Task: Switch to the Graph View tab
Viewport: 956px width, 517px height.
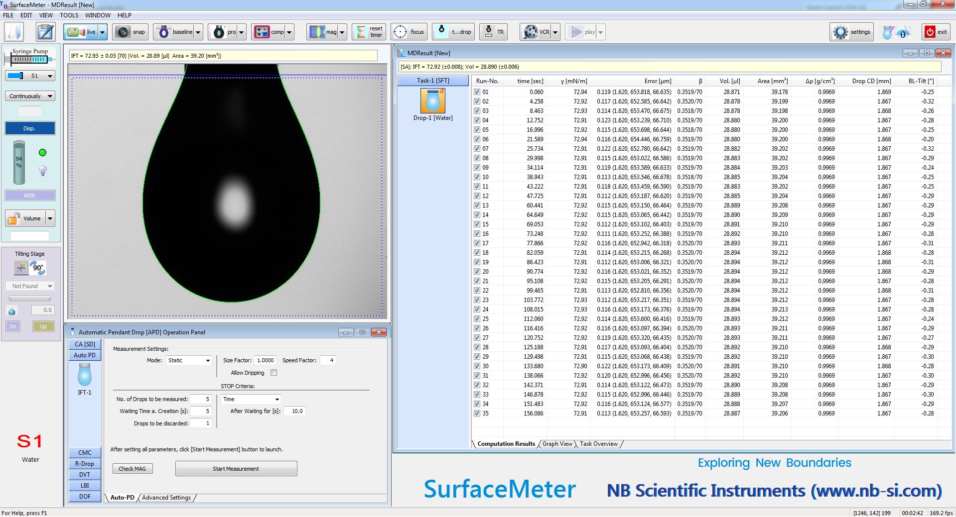Action: [557, 444]
